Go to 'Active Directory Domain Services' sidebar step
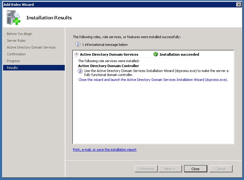This screenshot has height=180, width=244. click(31, 47)
